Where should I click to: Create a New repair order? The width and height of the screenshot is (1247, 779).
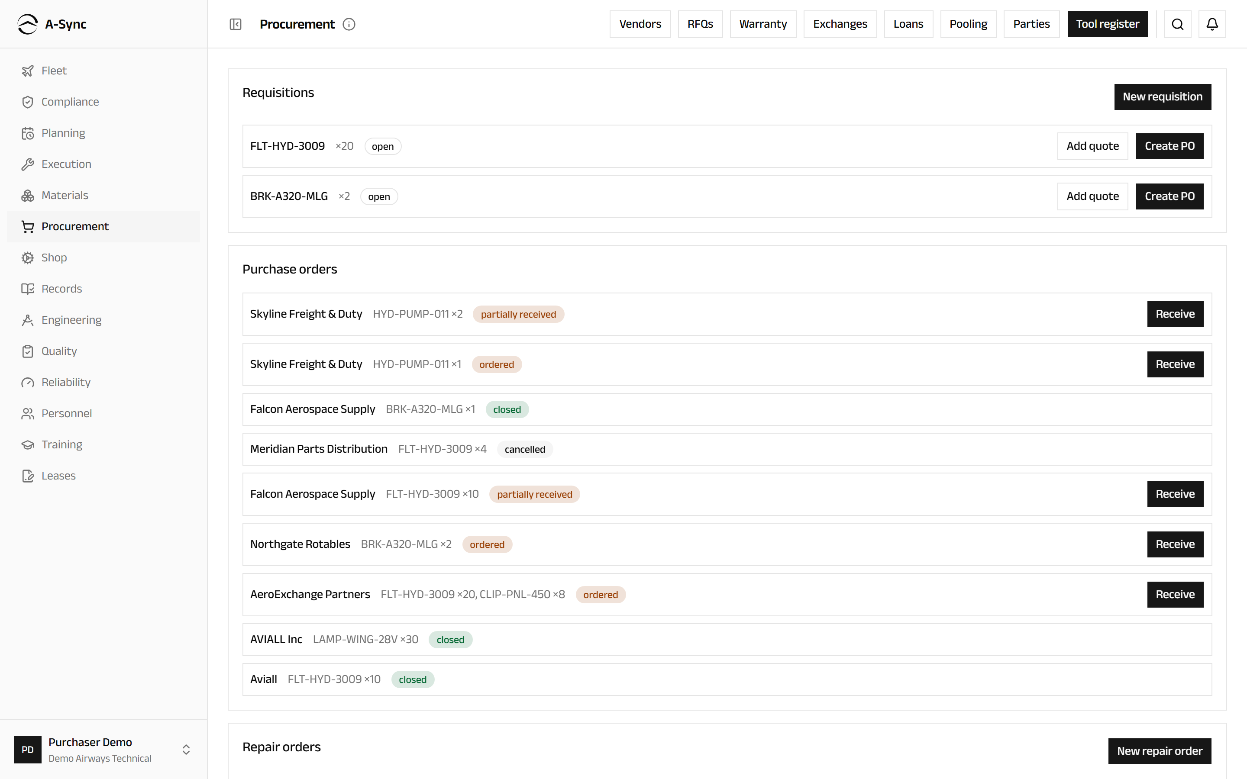click(x=1160, y=751)
